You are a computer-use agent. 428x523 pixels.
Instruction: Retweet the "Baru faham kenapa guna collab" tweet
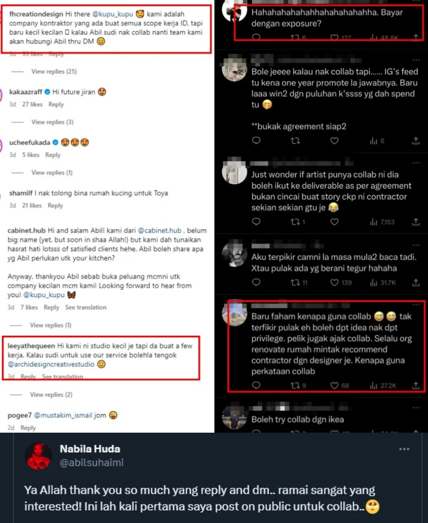coord(295,385)
